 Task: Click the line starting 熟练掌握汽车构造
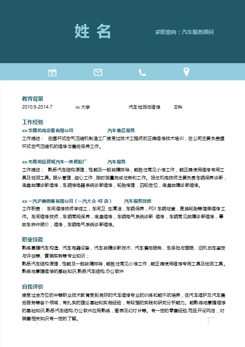pyautogui.click(x=123, y=248)
